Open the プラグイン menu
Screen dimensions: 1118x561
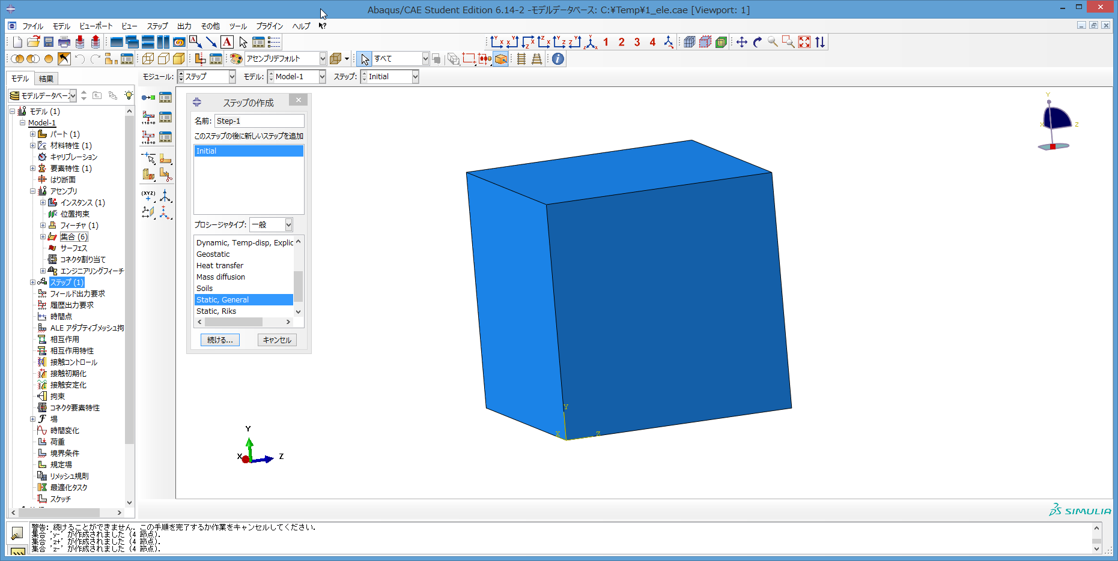[x=269, y=26]
